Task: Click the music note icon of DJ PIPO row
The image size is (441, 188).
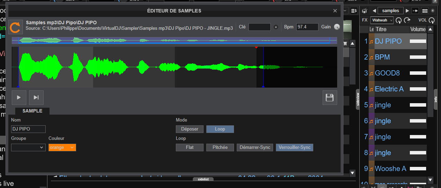Action: [371, 41]
